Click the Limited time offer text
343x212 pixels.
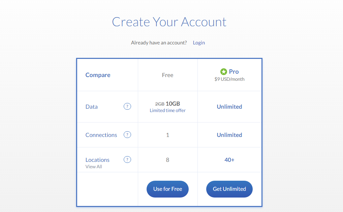click(167, 111)
